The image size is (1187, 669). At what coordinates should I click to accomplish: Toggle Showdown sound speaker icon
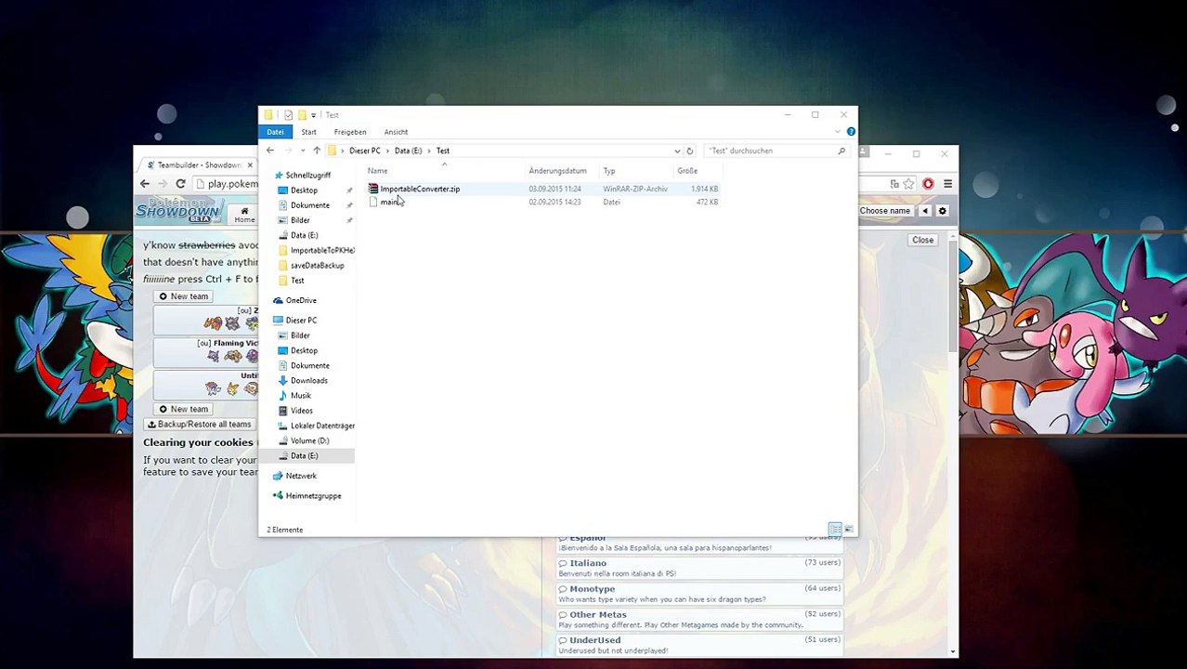925,211
